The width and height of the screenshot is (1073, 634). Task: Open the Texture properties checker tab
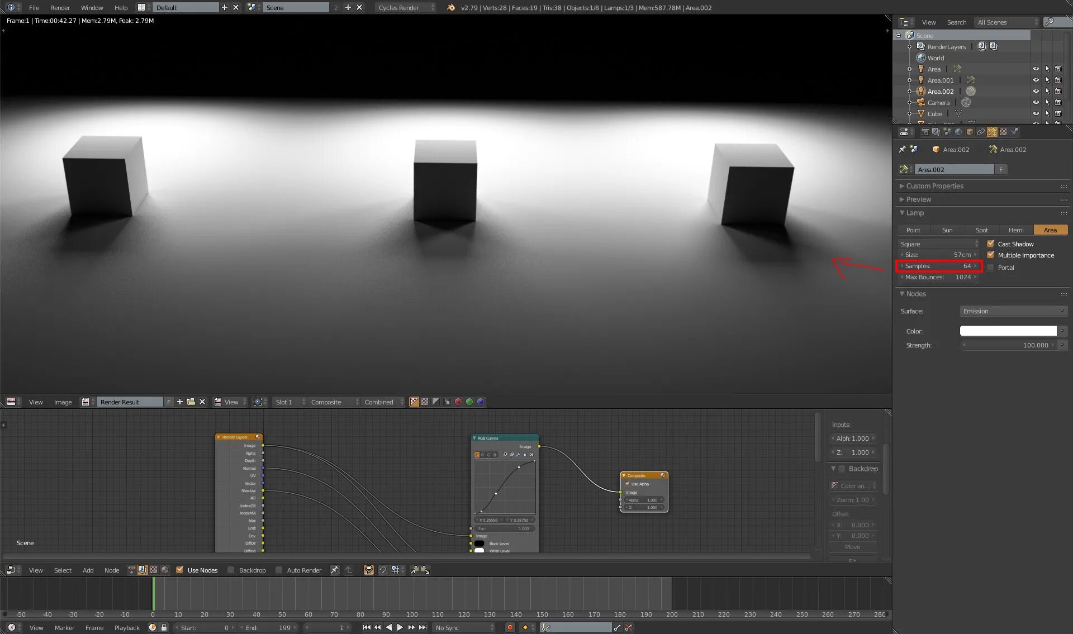tap(1003, 132)
